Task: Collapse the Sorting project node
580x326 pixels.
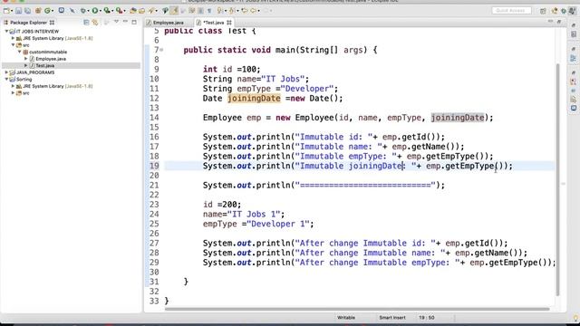Action: (6, 79)
